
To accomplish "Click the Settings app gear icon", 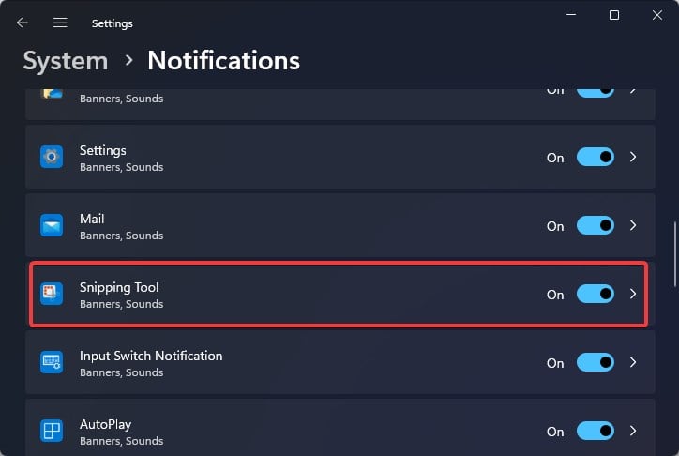I will pos(51,158).
